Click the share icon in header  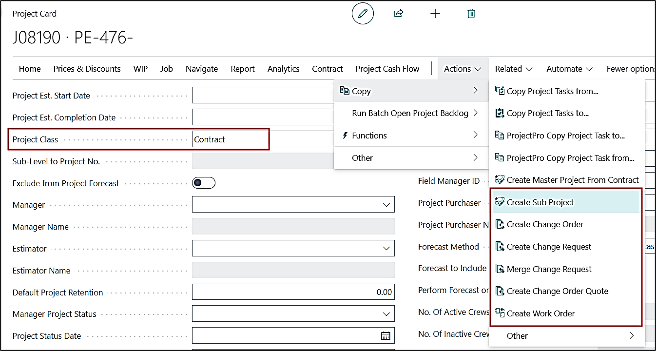tap(399, 14)
